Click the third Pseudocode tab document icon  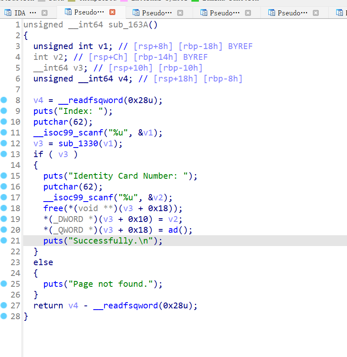136,13
